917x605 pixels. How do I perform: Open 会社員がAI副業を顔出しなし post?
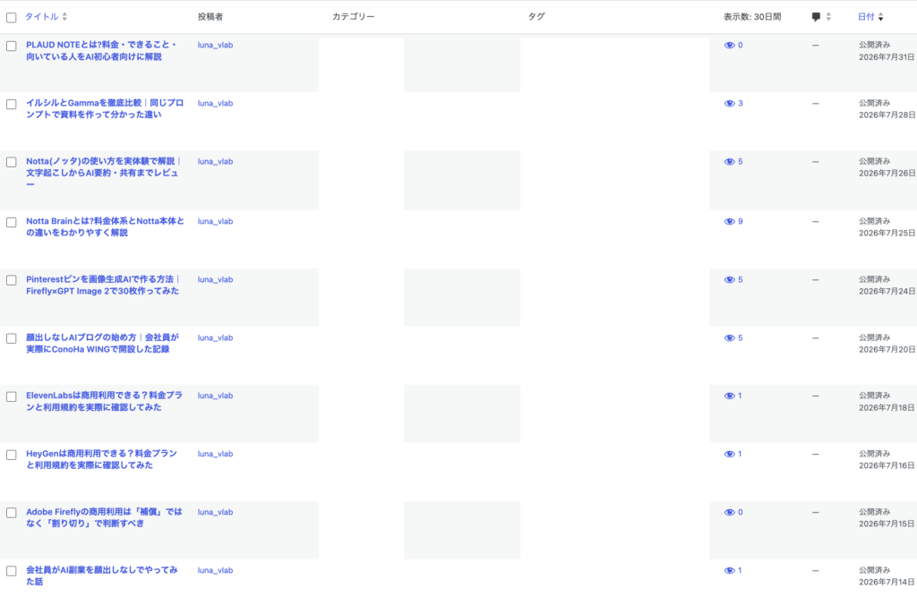tap(102, 575)
